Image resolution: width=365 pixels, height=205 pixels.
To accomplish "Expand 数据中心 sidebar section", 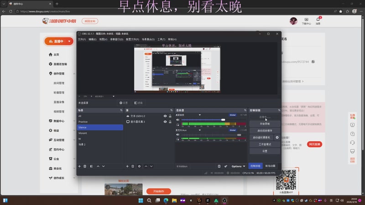I will [x=74, y=121].
